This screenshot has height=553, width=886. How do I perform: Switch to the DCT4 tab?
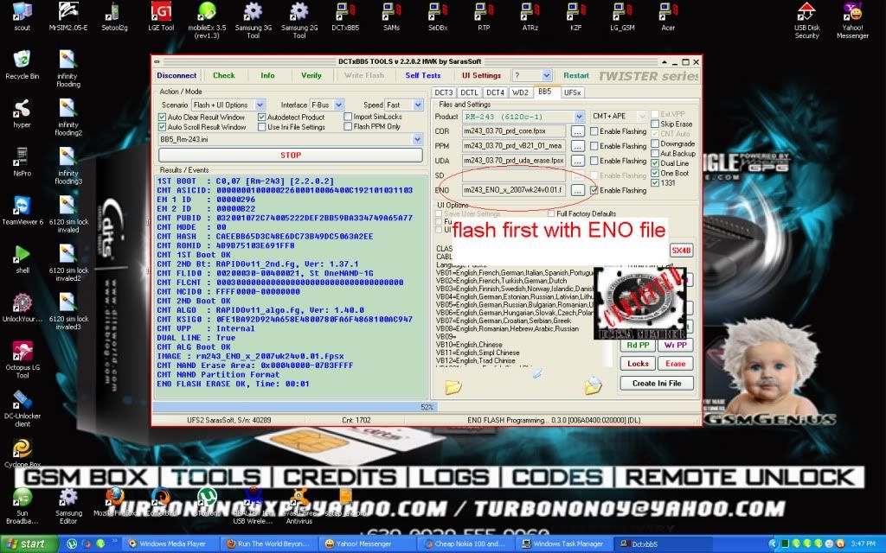pyautogui.click(x=495, y=92)
